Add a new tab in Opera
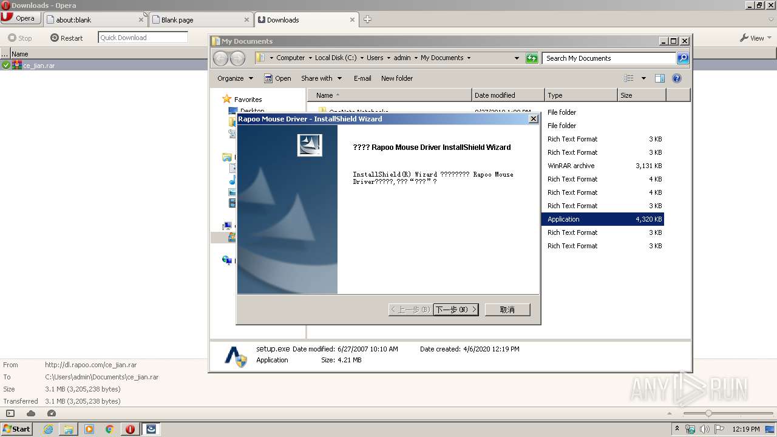Screen dimensions: 777x437 [367, 19]
